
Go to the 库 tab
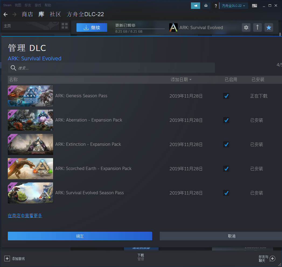click(x=41, y=14)
